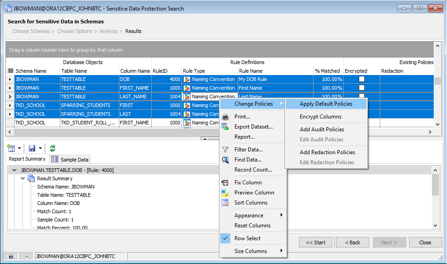Viewport: 447px width, 264px height.
Task: Click the Analysis breadcrumb step
Action: coord(109,31)
